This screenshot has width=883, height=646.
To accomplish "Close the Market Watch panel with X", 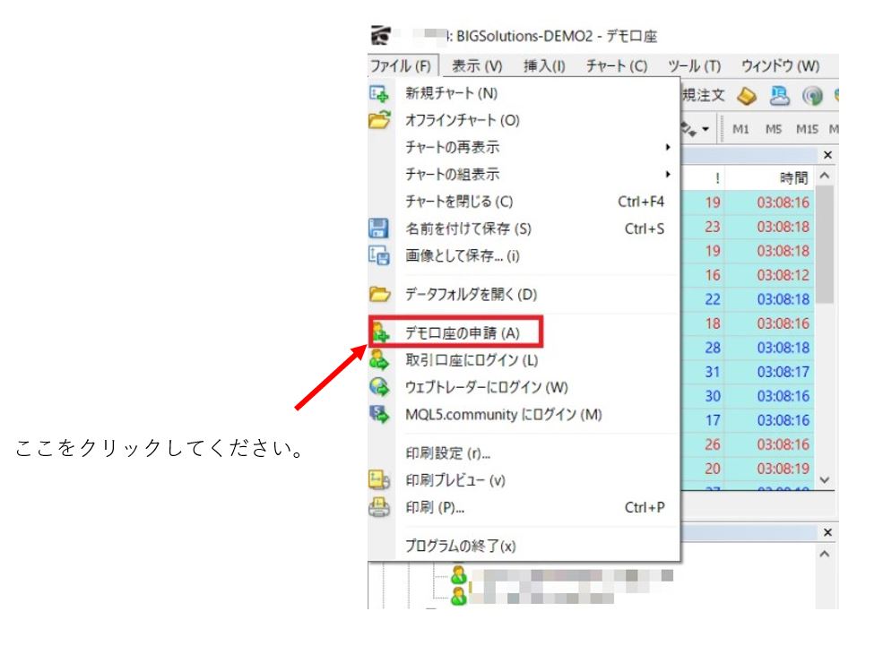I will 827,155.
